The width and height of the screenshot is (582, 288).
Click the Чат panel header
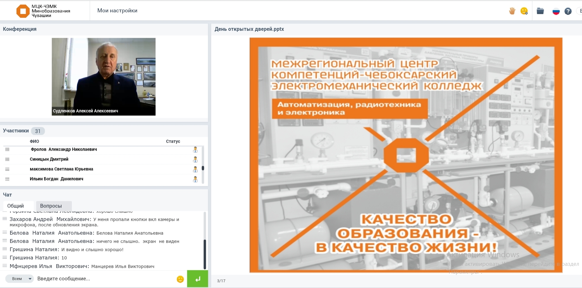point(7,195)
